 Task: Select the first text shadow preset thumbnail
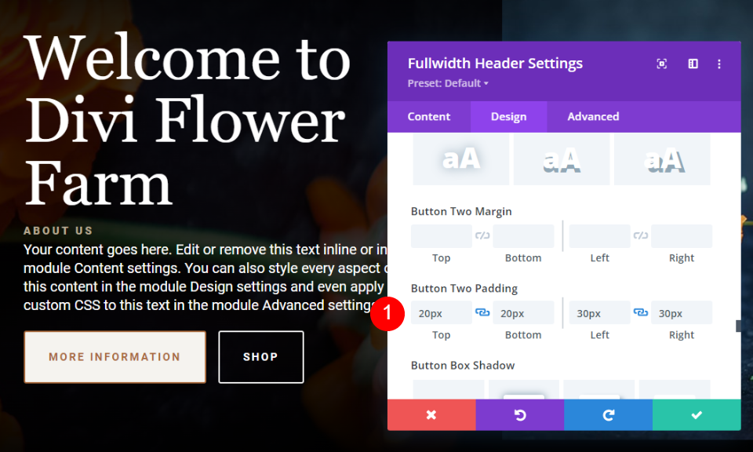pos(461,159)
